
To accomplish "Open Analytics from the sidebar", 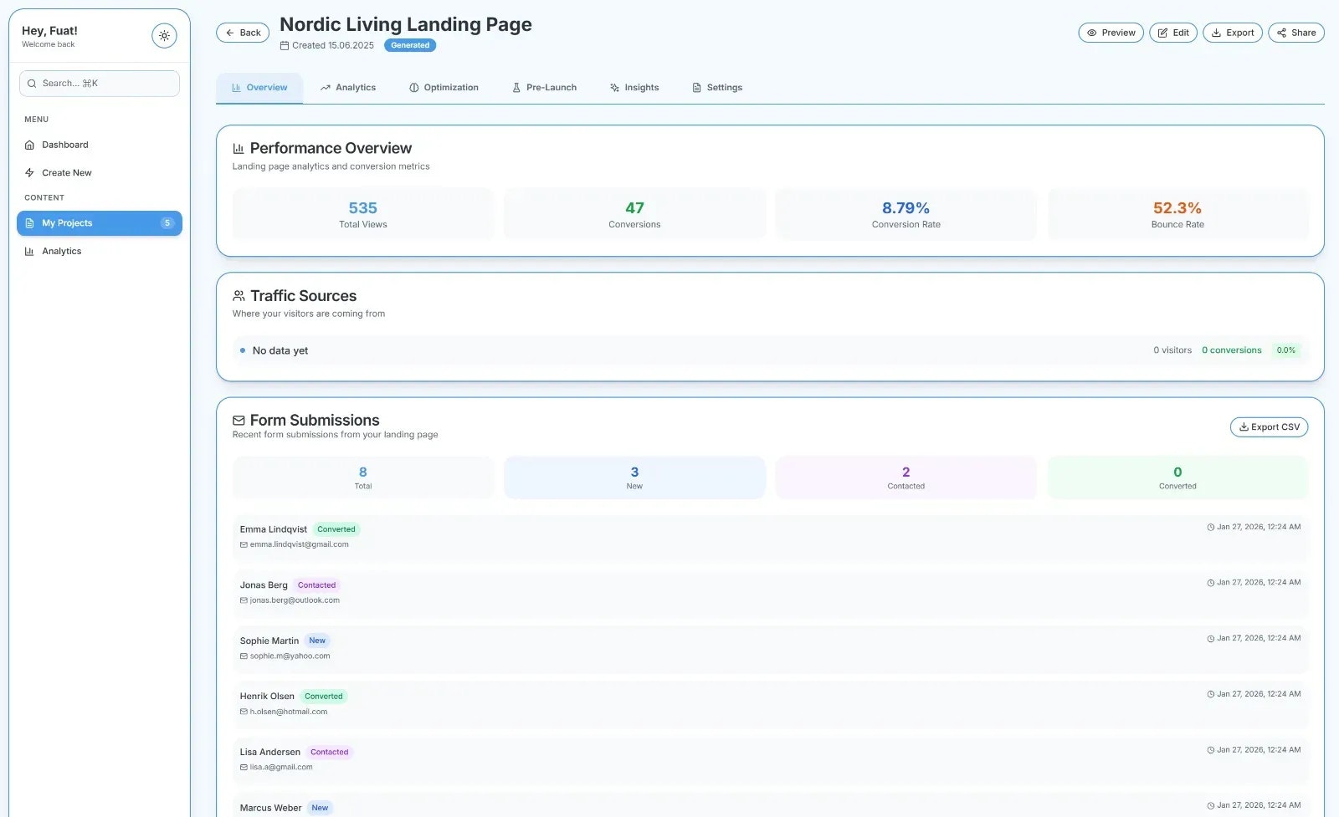I will 62,251.
